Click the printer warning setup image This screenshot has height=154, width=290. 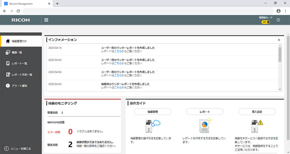[257, 126]
